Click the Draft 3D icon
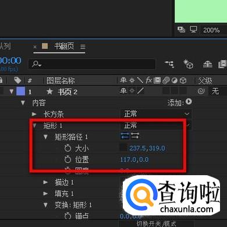Image resolution: width=227 pixels, height=227 pixels. tap(188, 64)
